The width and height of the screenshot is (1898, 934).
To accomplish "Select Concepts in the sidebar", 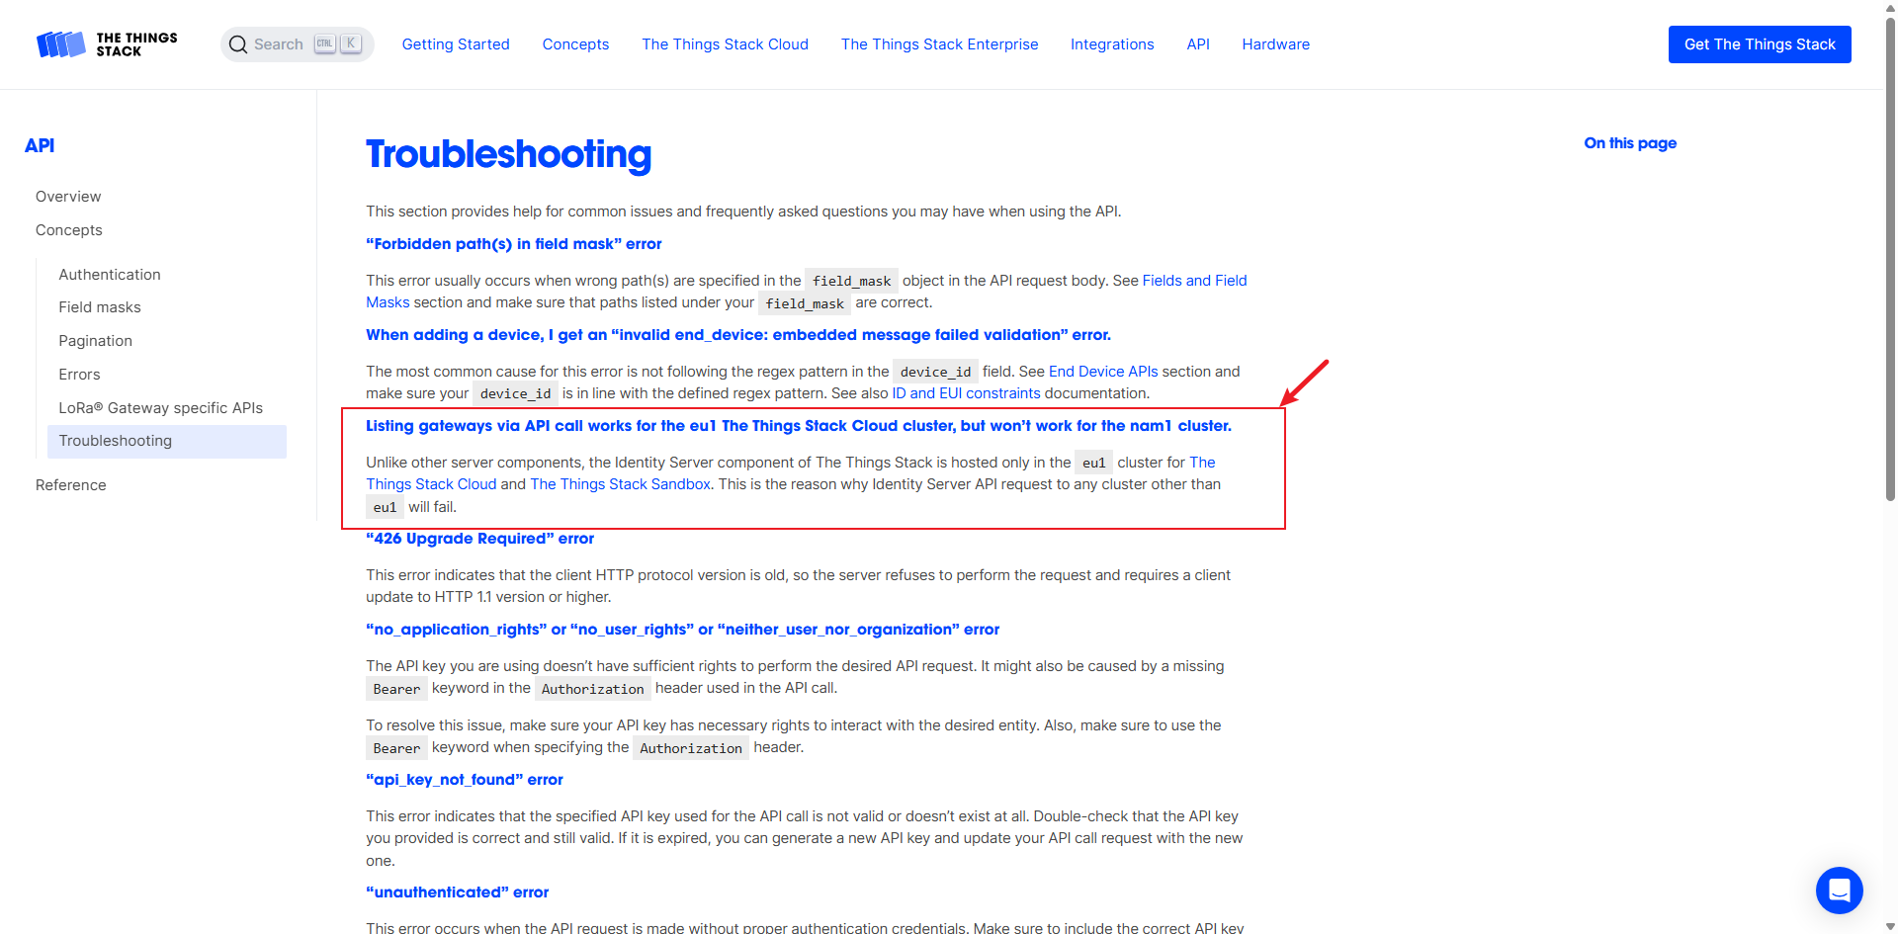I will 69,230.
